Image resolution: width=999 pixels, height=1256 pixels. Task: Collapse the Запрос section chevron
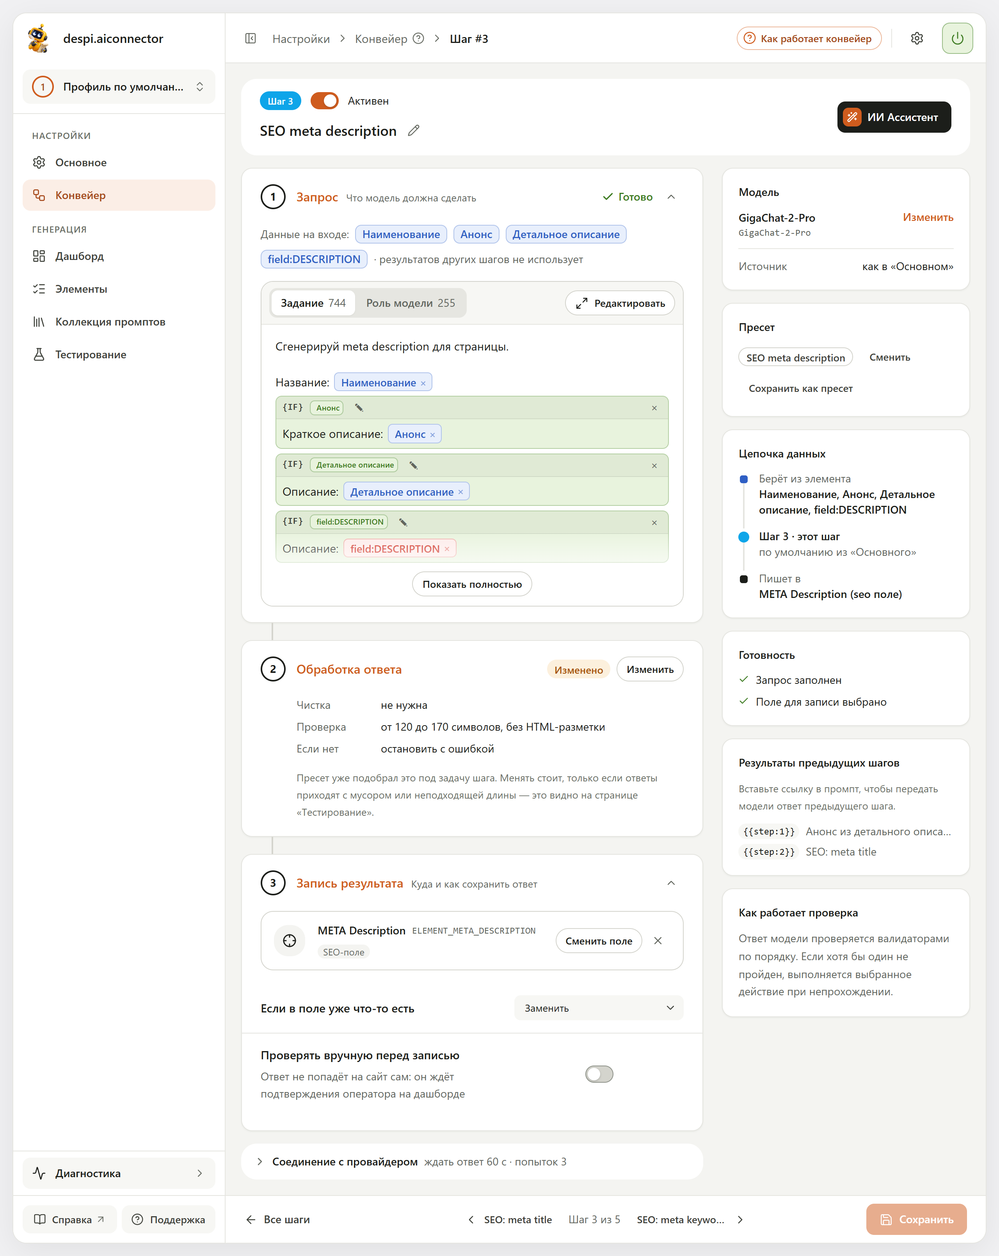tap(671, 197)
